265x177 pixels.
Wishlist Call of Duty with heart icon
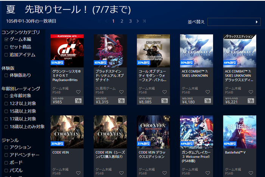point(165,92)
